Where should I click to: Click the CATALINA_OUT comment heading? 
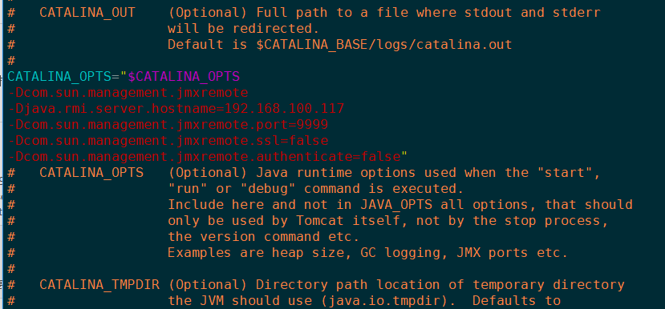click(87, 13)
